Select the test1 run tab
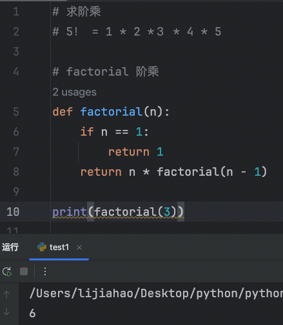Screen dimensions: 283x325 point(59,247)
